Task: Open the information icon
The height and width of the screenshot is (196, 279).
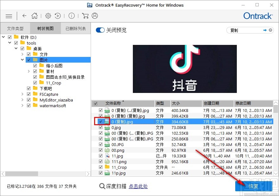Action: pyautogui.click(x=71, y=15)
